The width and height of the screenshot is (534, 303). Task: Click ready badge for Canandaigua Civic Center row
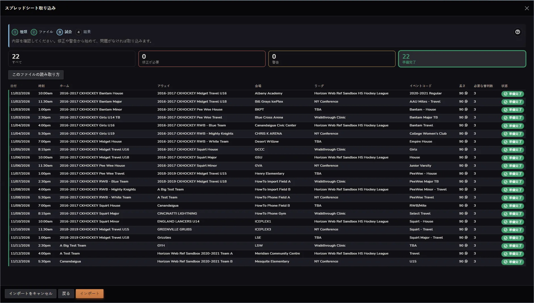(x=512, y=126)
